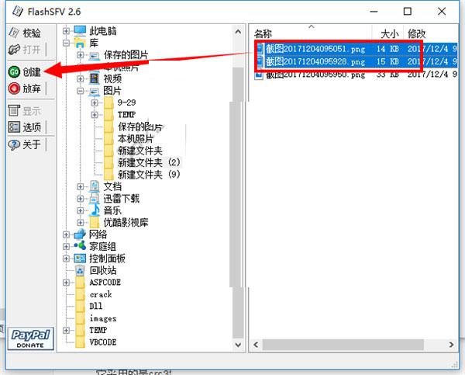
Task: Click the 文档 document library icon
Action: point(95,186)
